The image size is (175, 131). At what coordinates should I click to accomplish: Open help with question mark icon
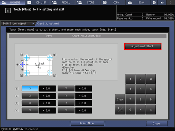click(171, 2)
